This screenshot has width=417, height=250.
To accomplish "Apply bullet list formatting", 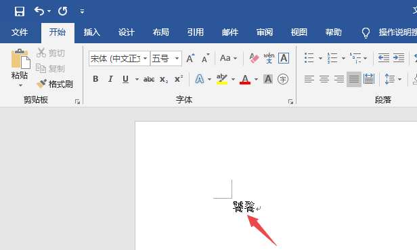I will click(x=309, y=58).
